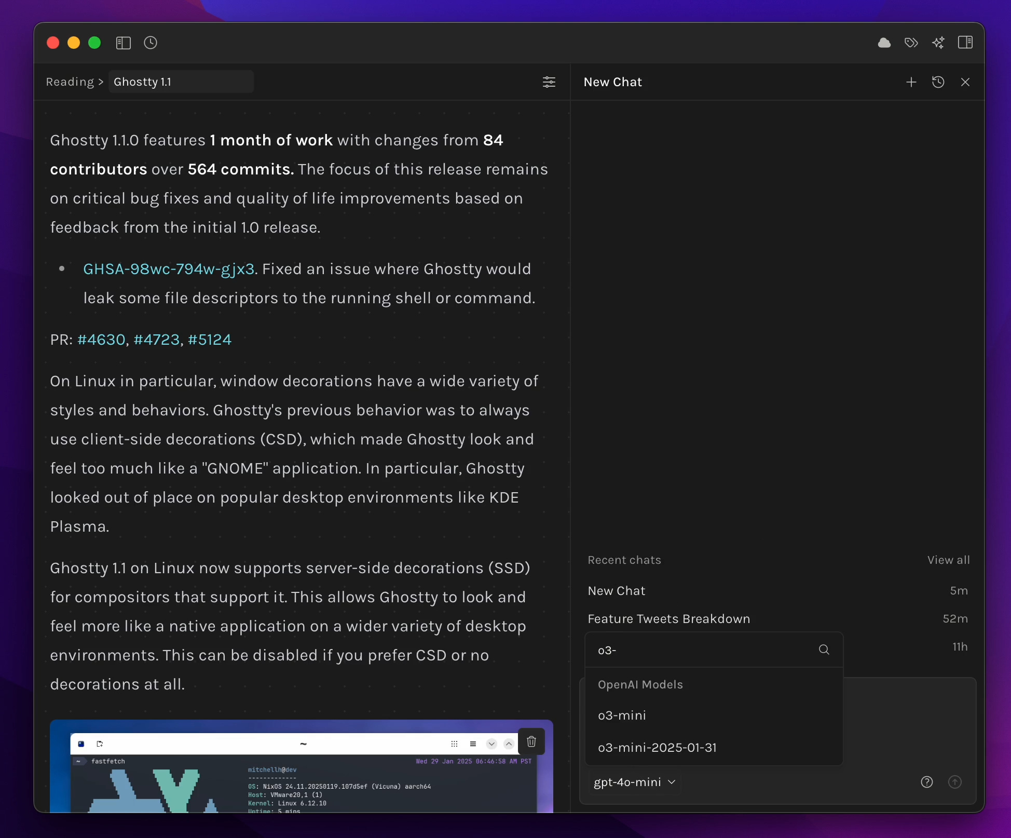
Task: Toggle the right sidebar panel icon
Action: pos(965,43)
